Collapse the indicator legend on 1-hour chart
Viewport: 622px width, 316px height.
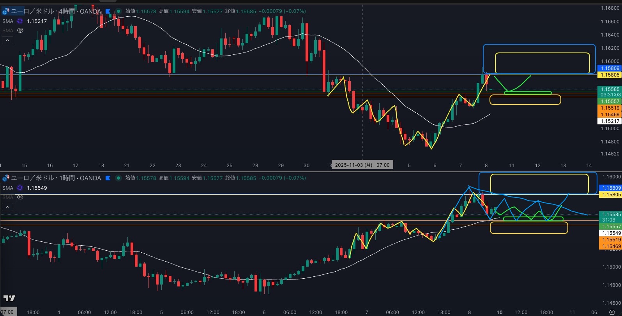(x=7, y=207)
